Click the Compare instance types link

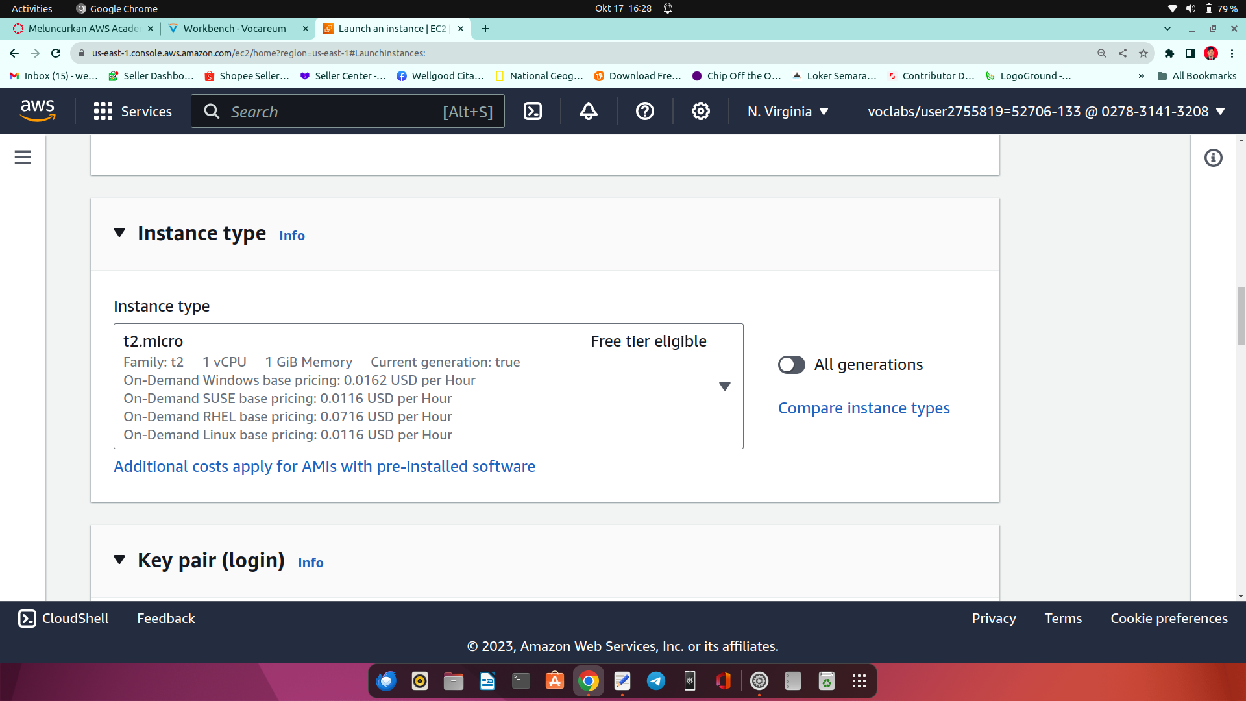(863, 408)
